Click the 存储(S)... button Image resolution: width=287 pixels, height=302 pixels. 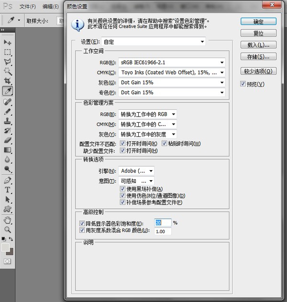click(258, 56)
